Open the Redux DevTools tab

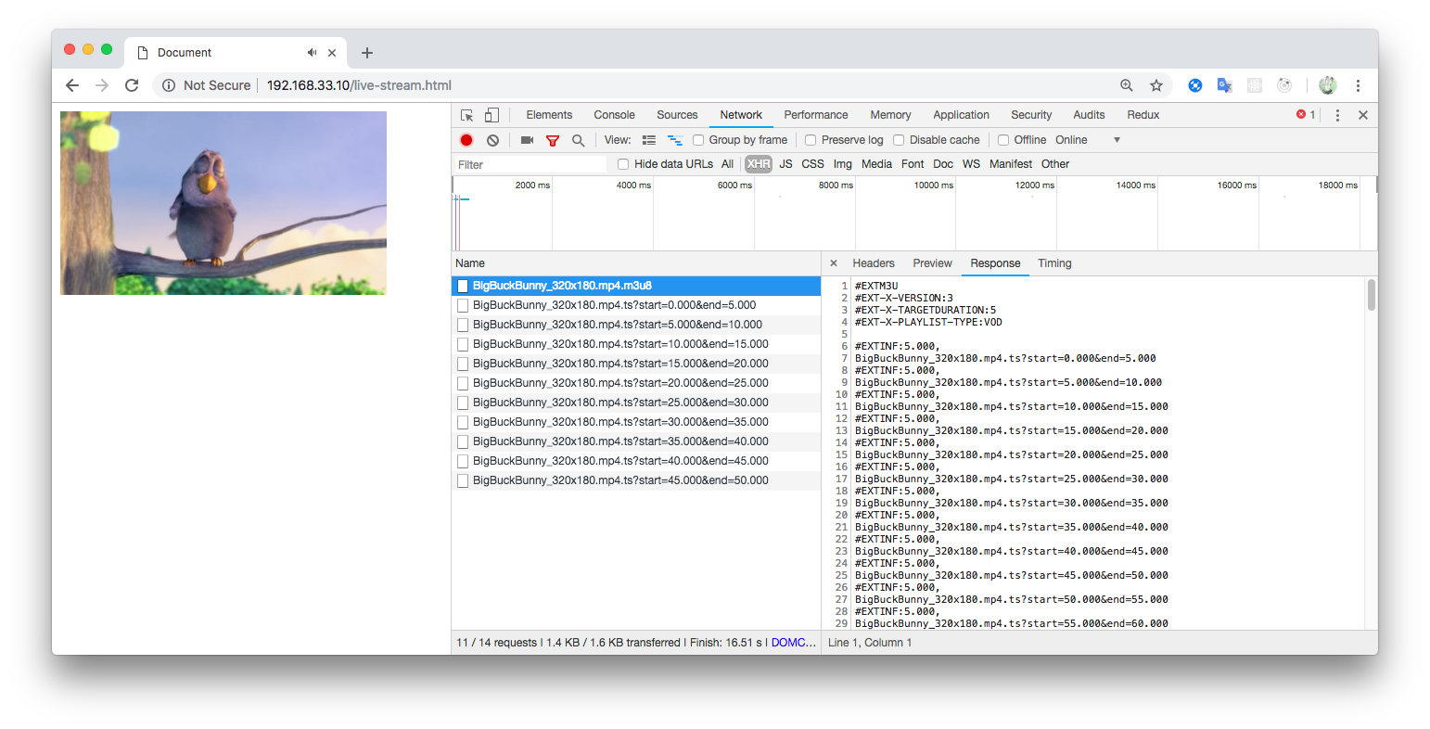[x=1143, y=114]
